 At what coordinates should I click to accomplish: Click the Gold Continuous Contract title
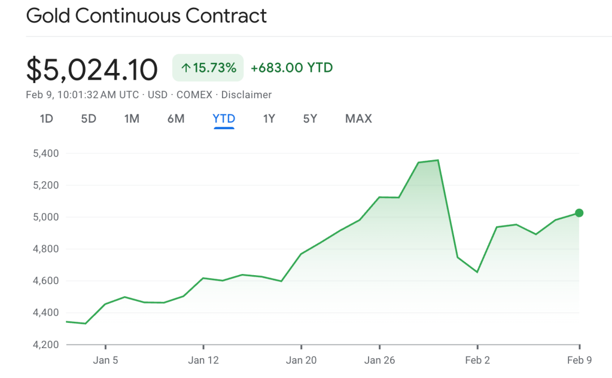(x=147, y=16)
